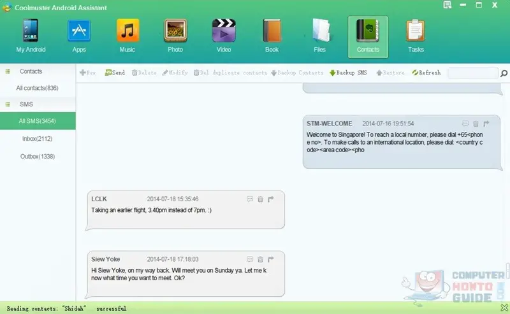Click the LCLK sender name

coord(99,199)
